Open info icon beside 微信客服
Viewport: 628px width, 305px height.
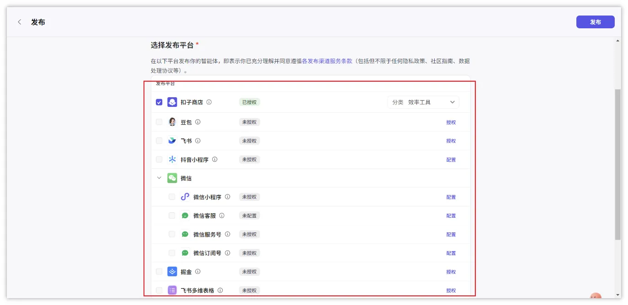pyautogui.click(x=222, y=216)
